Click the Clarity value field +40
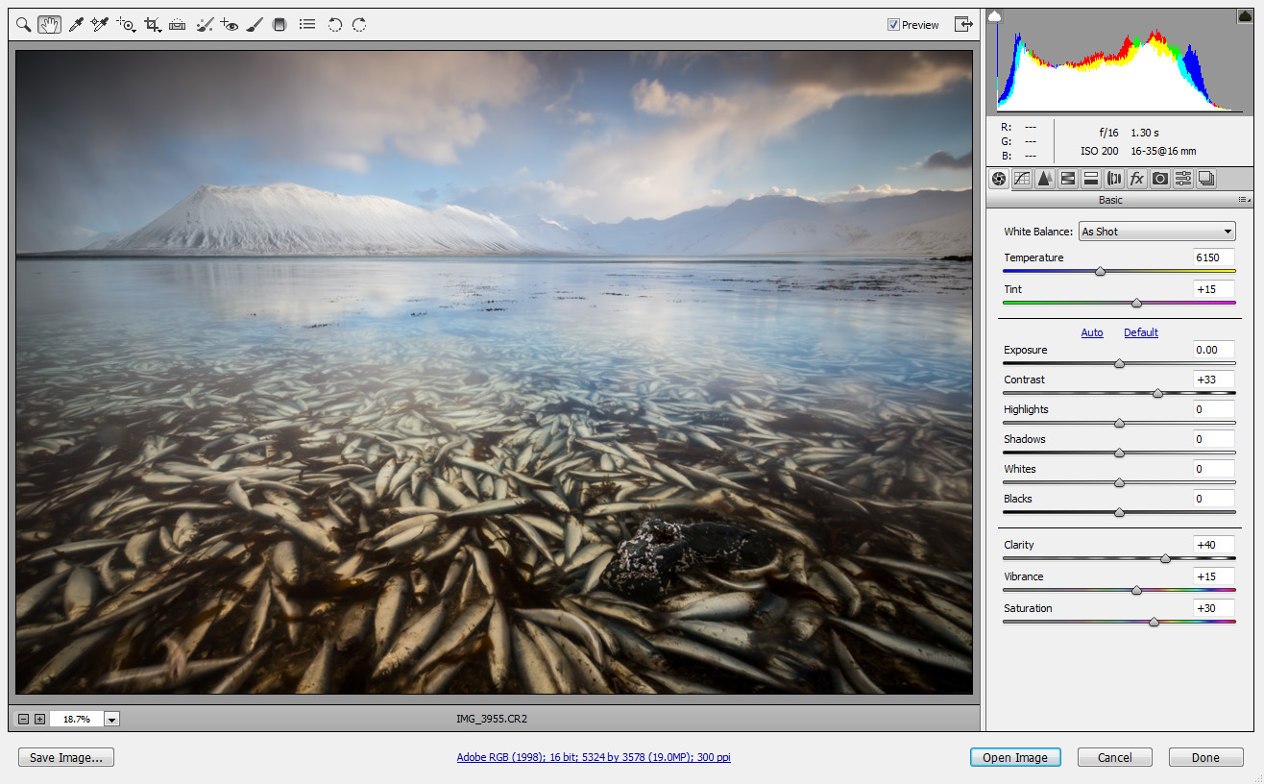 pos(1214,545)
